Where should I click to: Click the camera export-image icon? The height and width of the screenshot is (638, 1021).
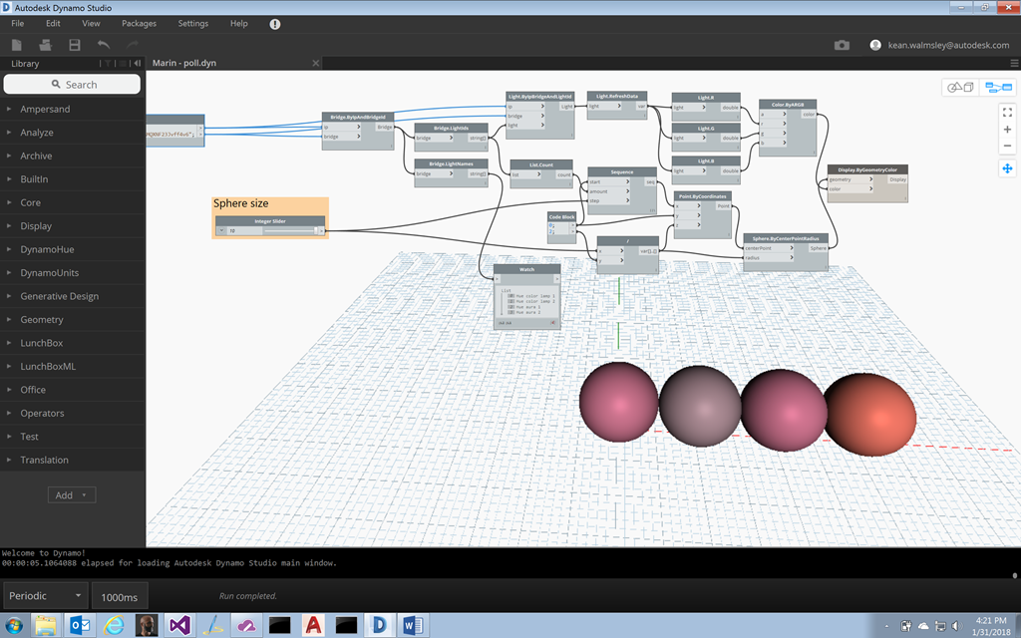click(x=843, y=45)
